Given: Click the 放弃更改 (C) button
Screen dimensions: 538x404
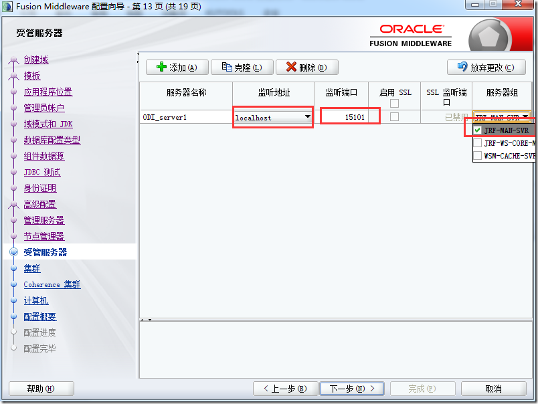Looking at the screenshot, I should click(486, 67).
